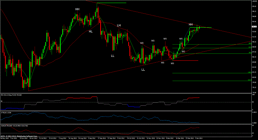
Task: Select the current price tag on price axis
Action: tap(254, 27)
